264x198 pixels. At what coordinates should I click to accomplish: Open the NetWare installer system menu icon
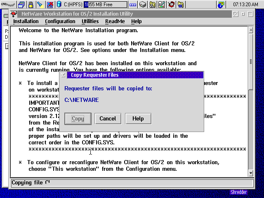pyautogui.click(x=14, y=14)
